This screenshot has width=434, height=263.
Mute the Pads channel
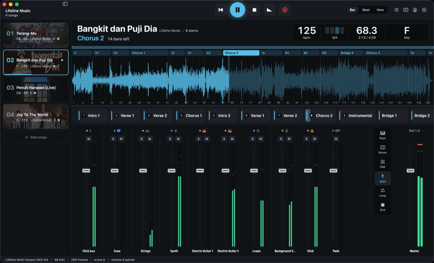336,139
